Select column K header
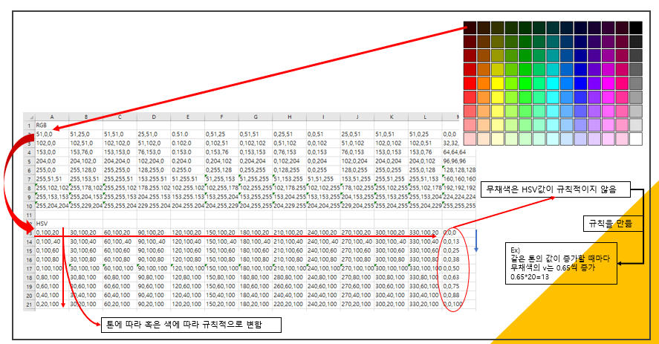Image resolution: width=659 pixels, height=344 pixels. click(392, 117)
